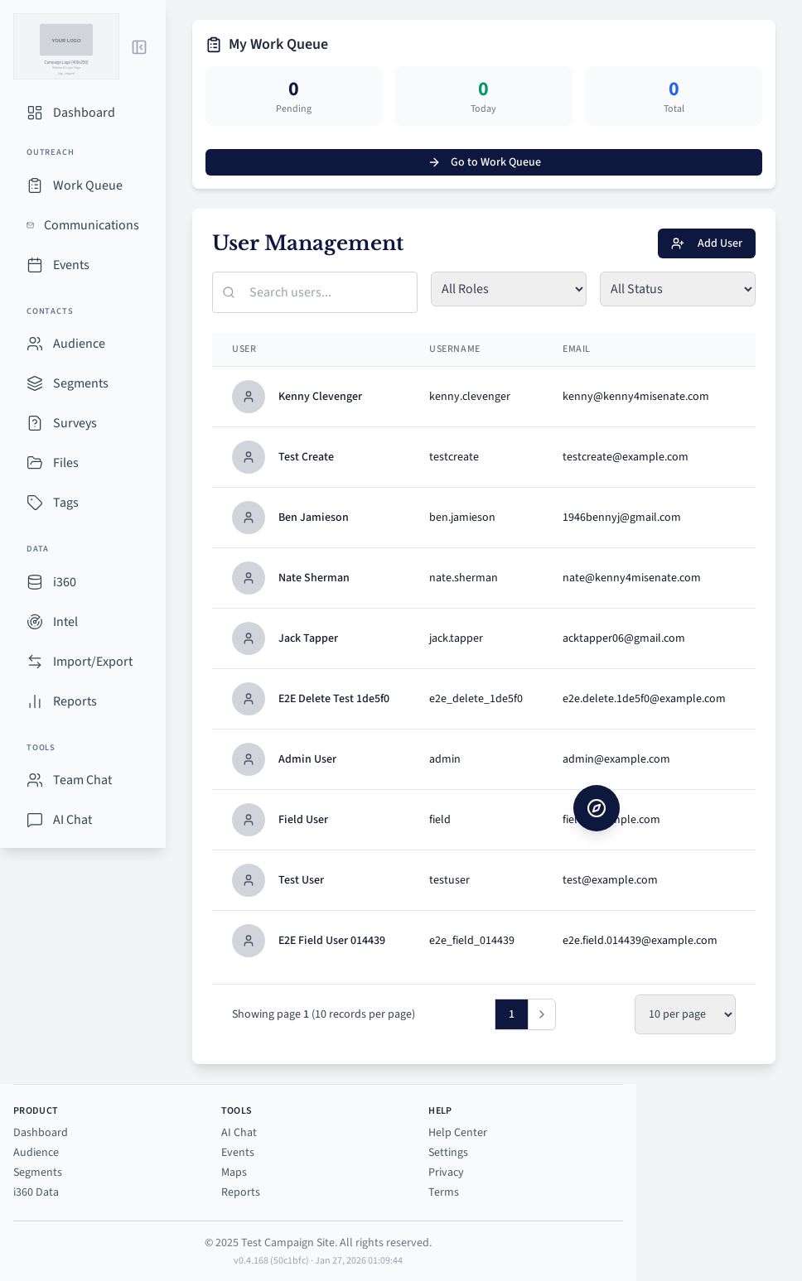Collapse the sidebar using the panel icon
Screen dimensions: 802x1281
coord(139,47)
